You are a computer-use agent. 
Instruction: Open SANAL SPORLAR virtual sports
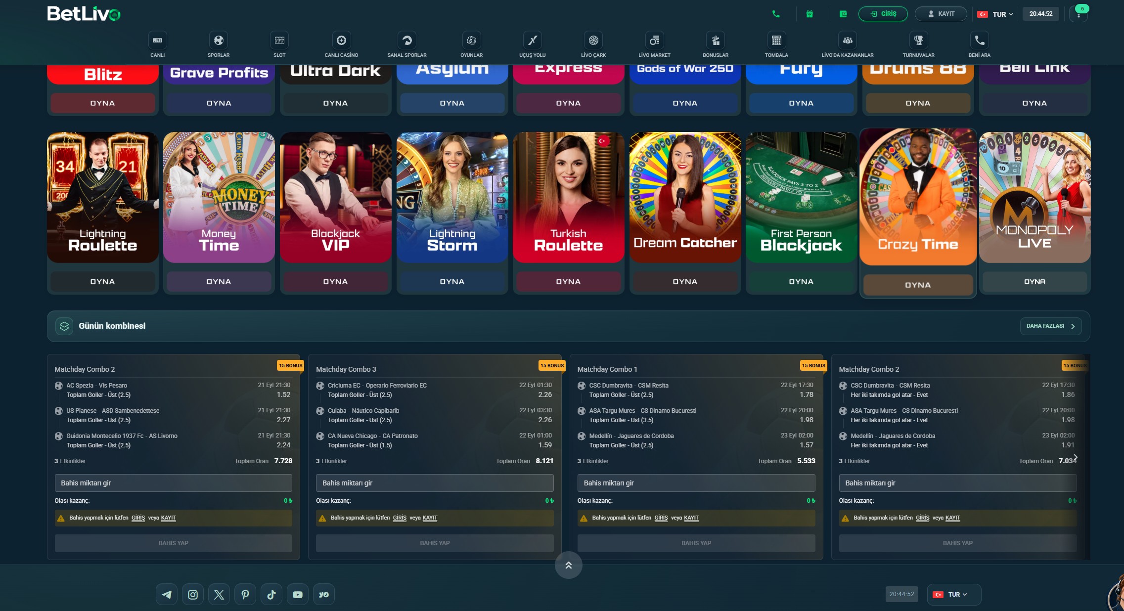click(407, 45)
